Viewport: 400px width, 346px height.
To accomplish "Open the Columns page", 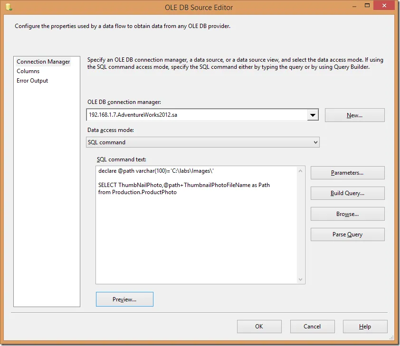I will (28, 71).
